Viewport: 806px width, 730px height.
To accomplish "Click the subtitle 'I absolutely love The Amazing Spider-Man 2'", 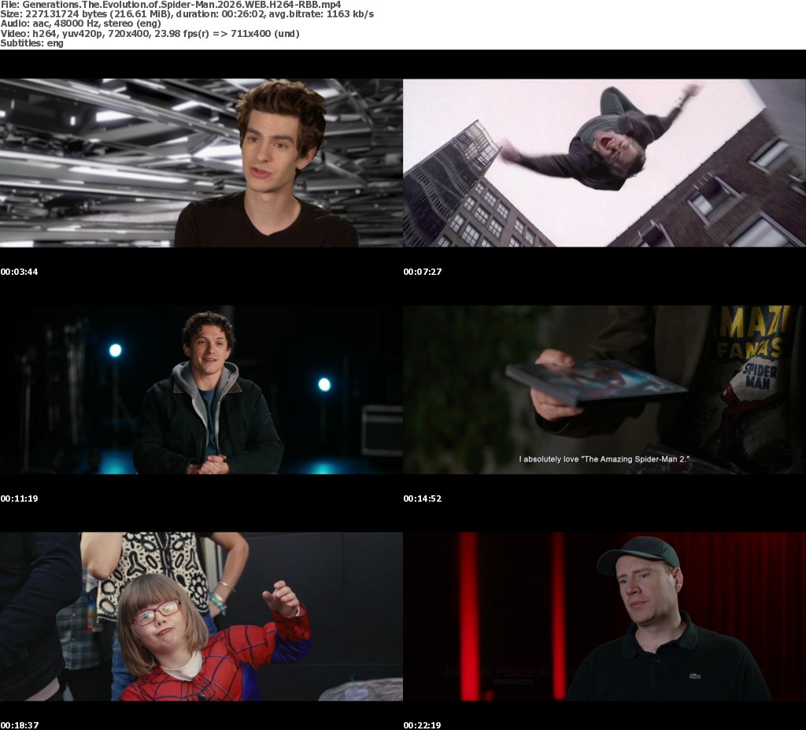I will pos(604,459).
